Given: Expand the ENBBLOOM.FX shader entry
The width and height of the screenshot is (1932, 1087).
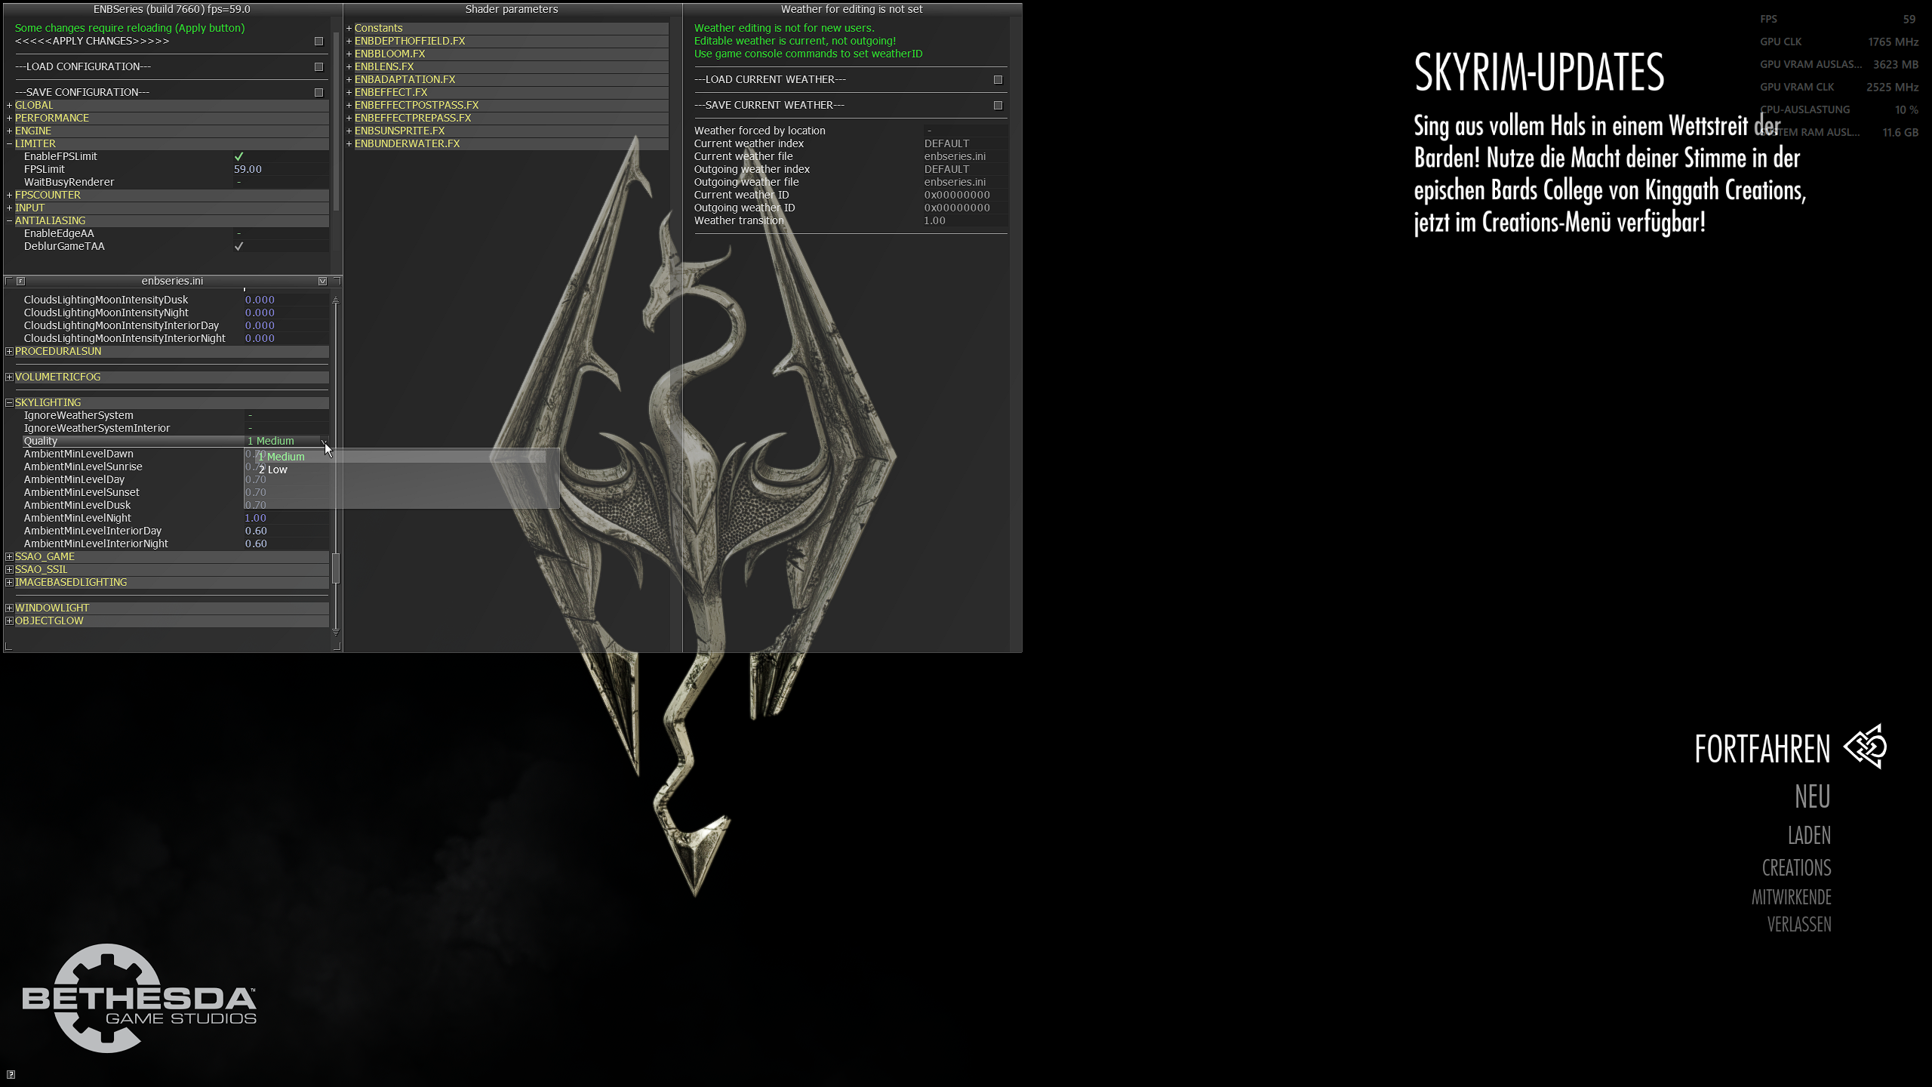Looking at the screenshot, I should coord(349,54).
